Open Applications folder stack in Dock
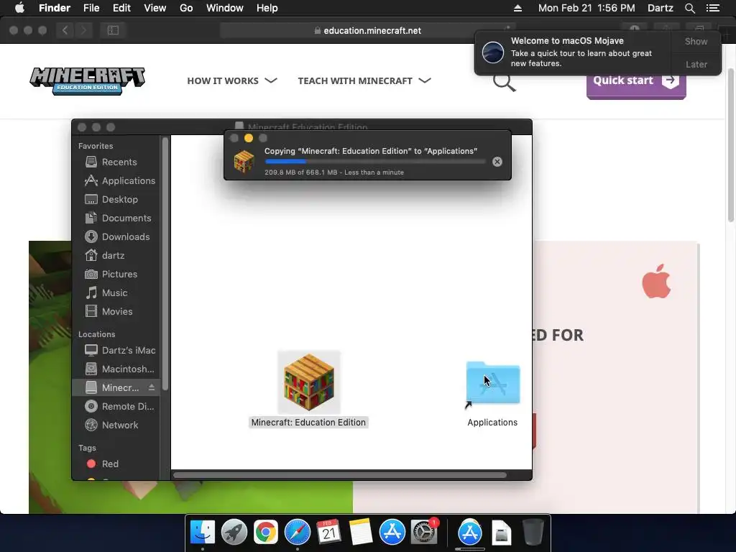This screenshot has height=552, width=736. tap(470, 533)
